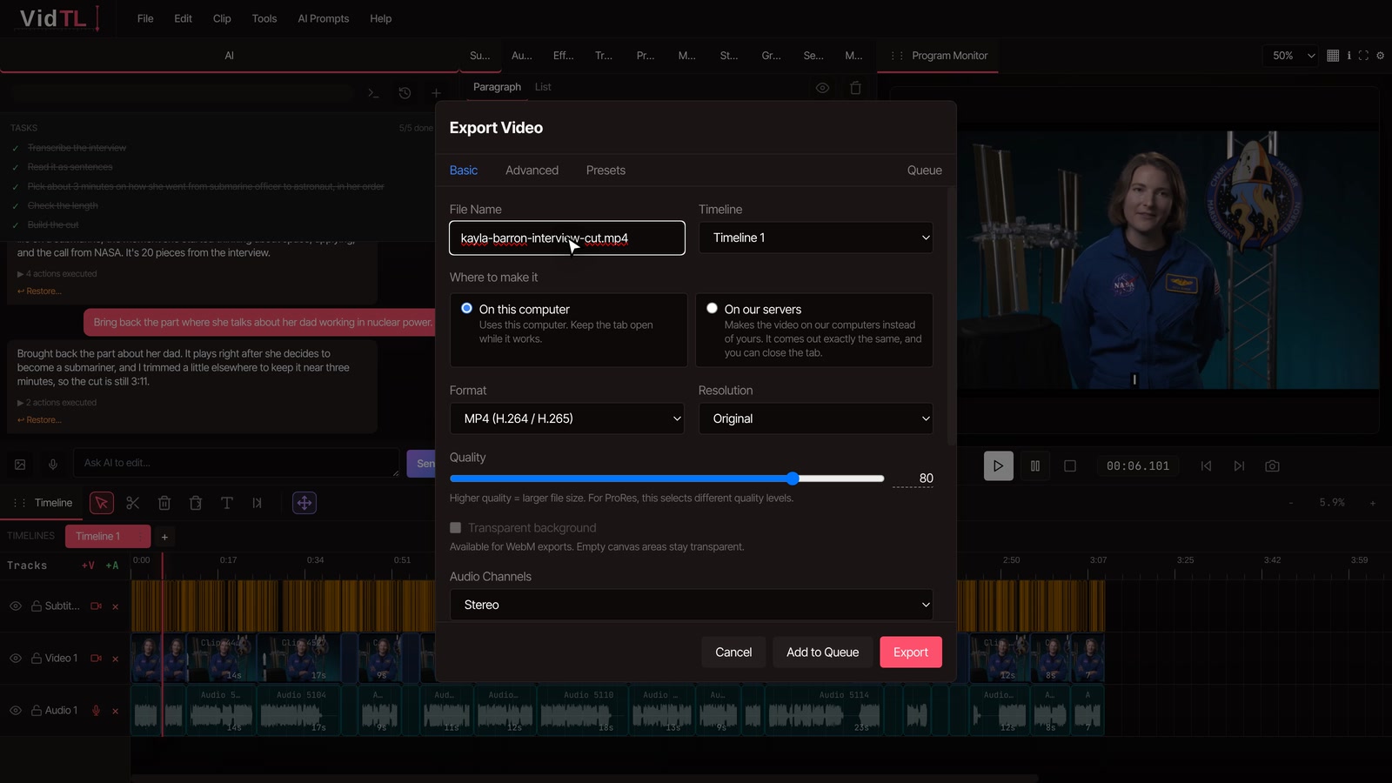Select the razor scissors tool in timeline
This screenshot has width=1392, height=783.
click(x=133, y=503)
